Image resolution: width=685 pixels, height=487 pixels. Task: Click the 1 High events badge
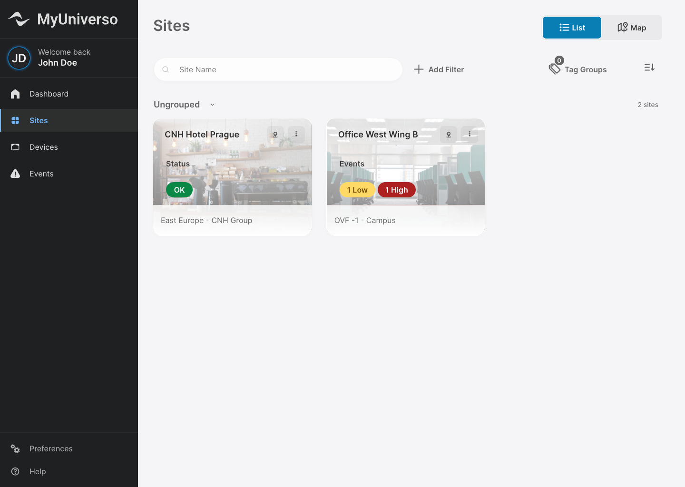click(x=397, y=190)
